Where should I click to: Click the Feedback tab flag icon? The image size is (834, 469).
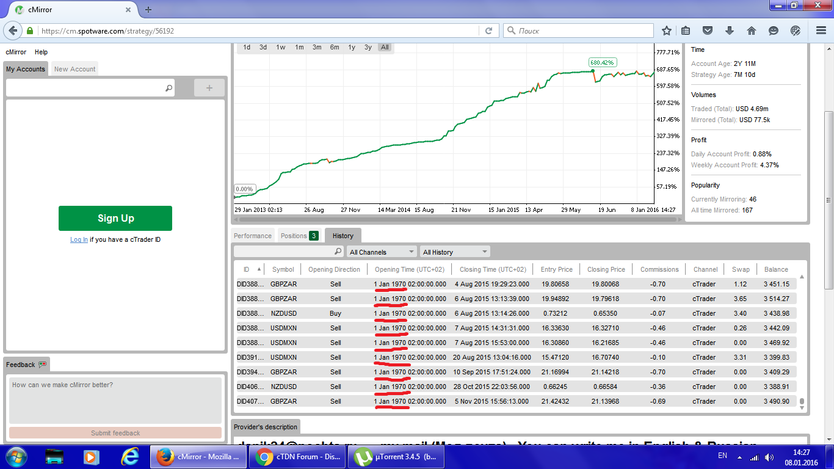(x=42, y=365)
